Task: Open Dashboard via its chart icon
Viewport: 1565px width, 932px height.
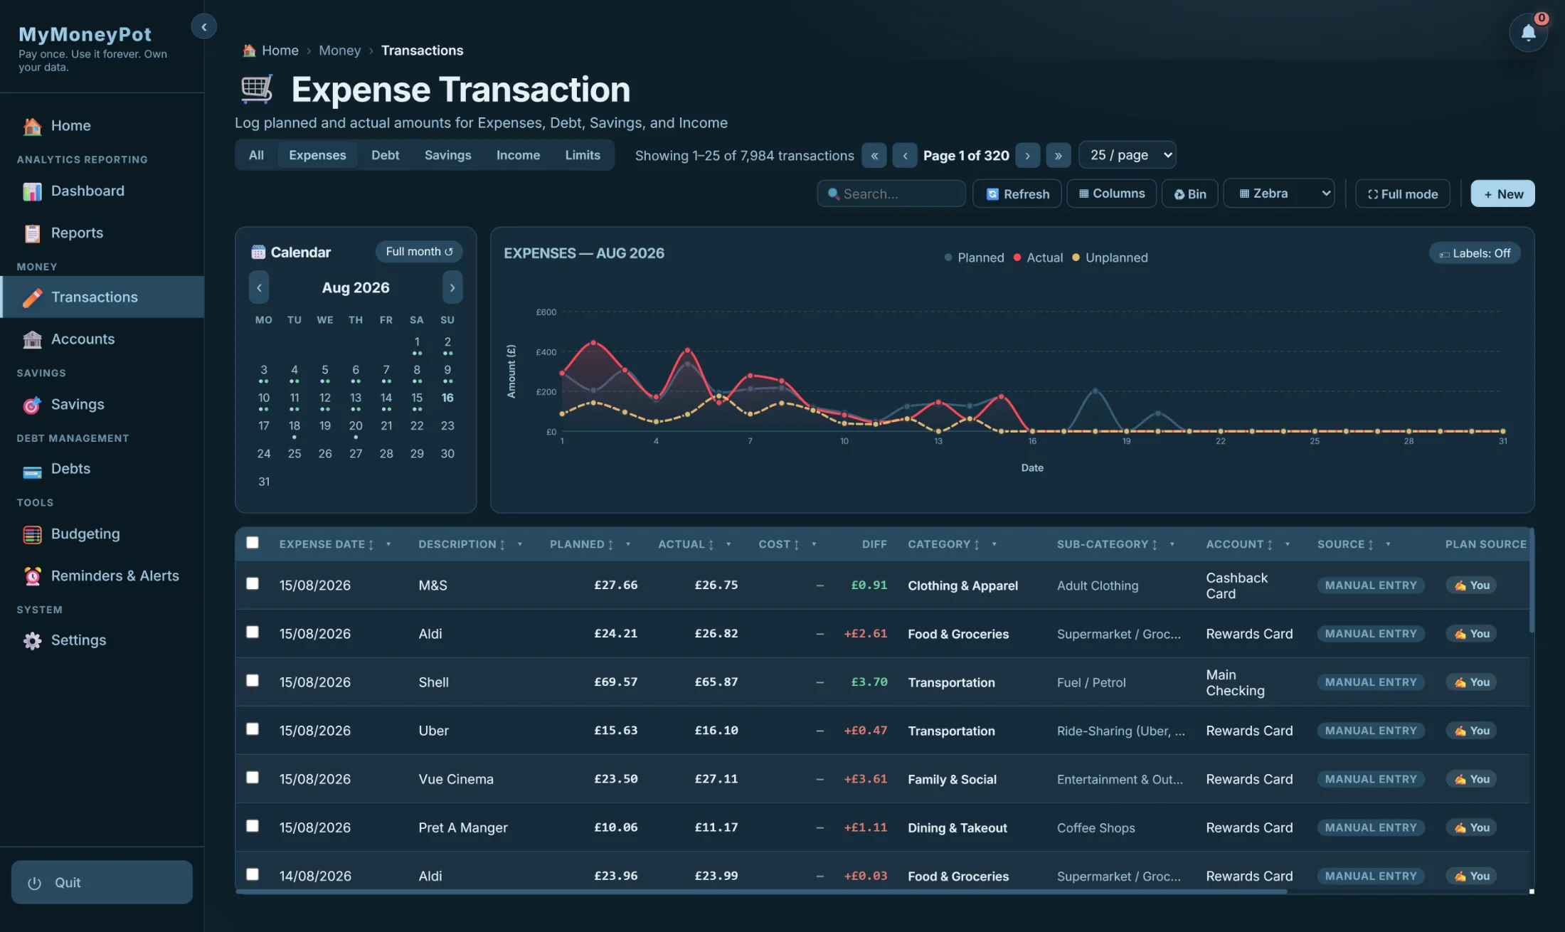Action: click(x=32, y=191)
